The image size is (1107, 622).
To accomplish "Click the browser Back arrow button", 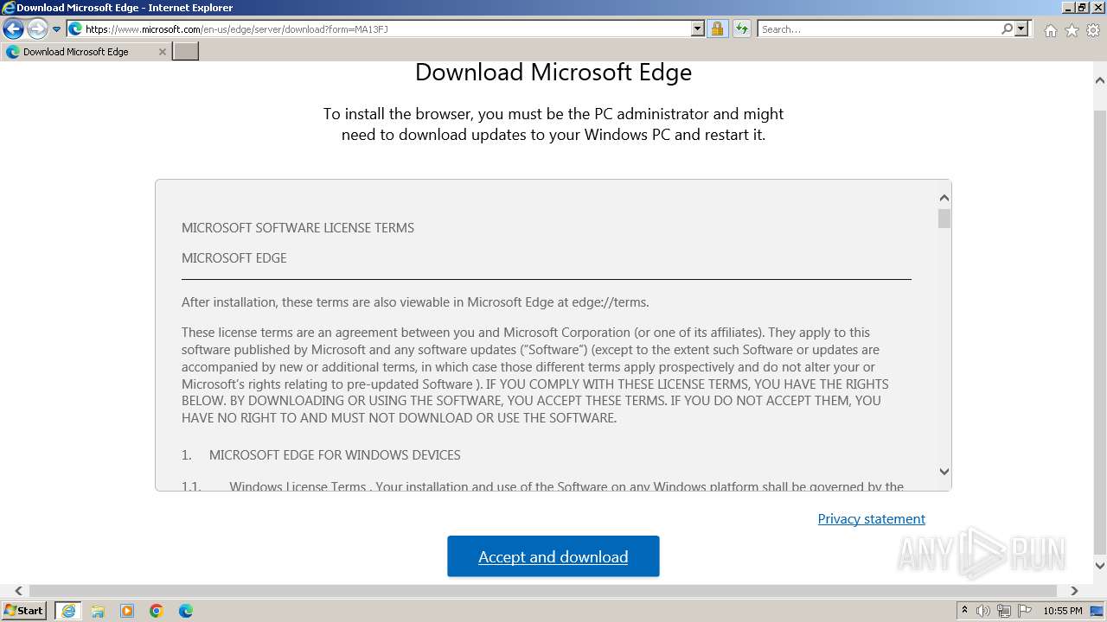I will pyautogui.click(x=13, y=29).
